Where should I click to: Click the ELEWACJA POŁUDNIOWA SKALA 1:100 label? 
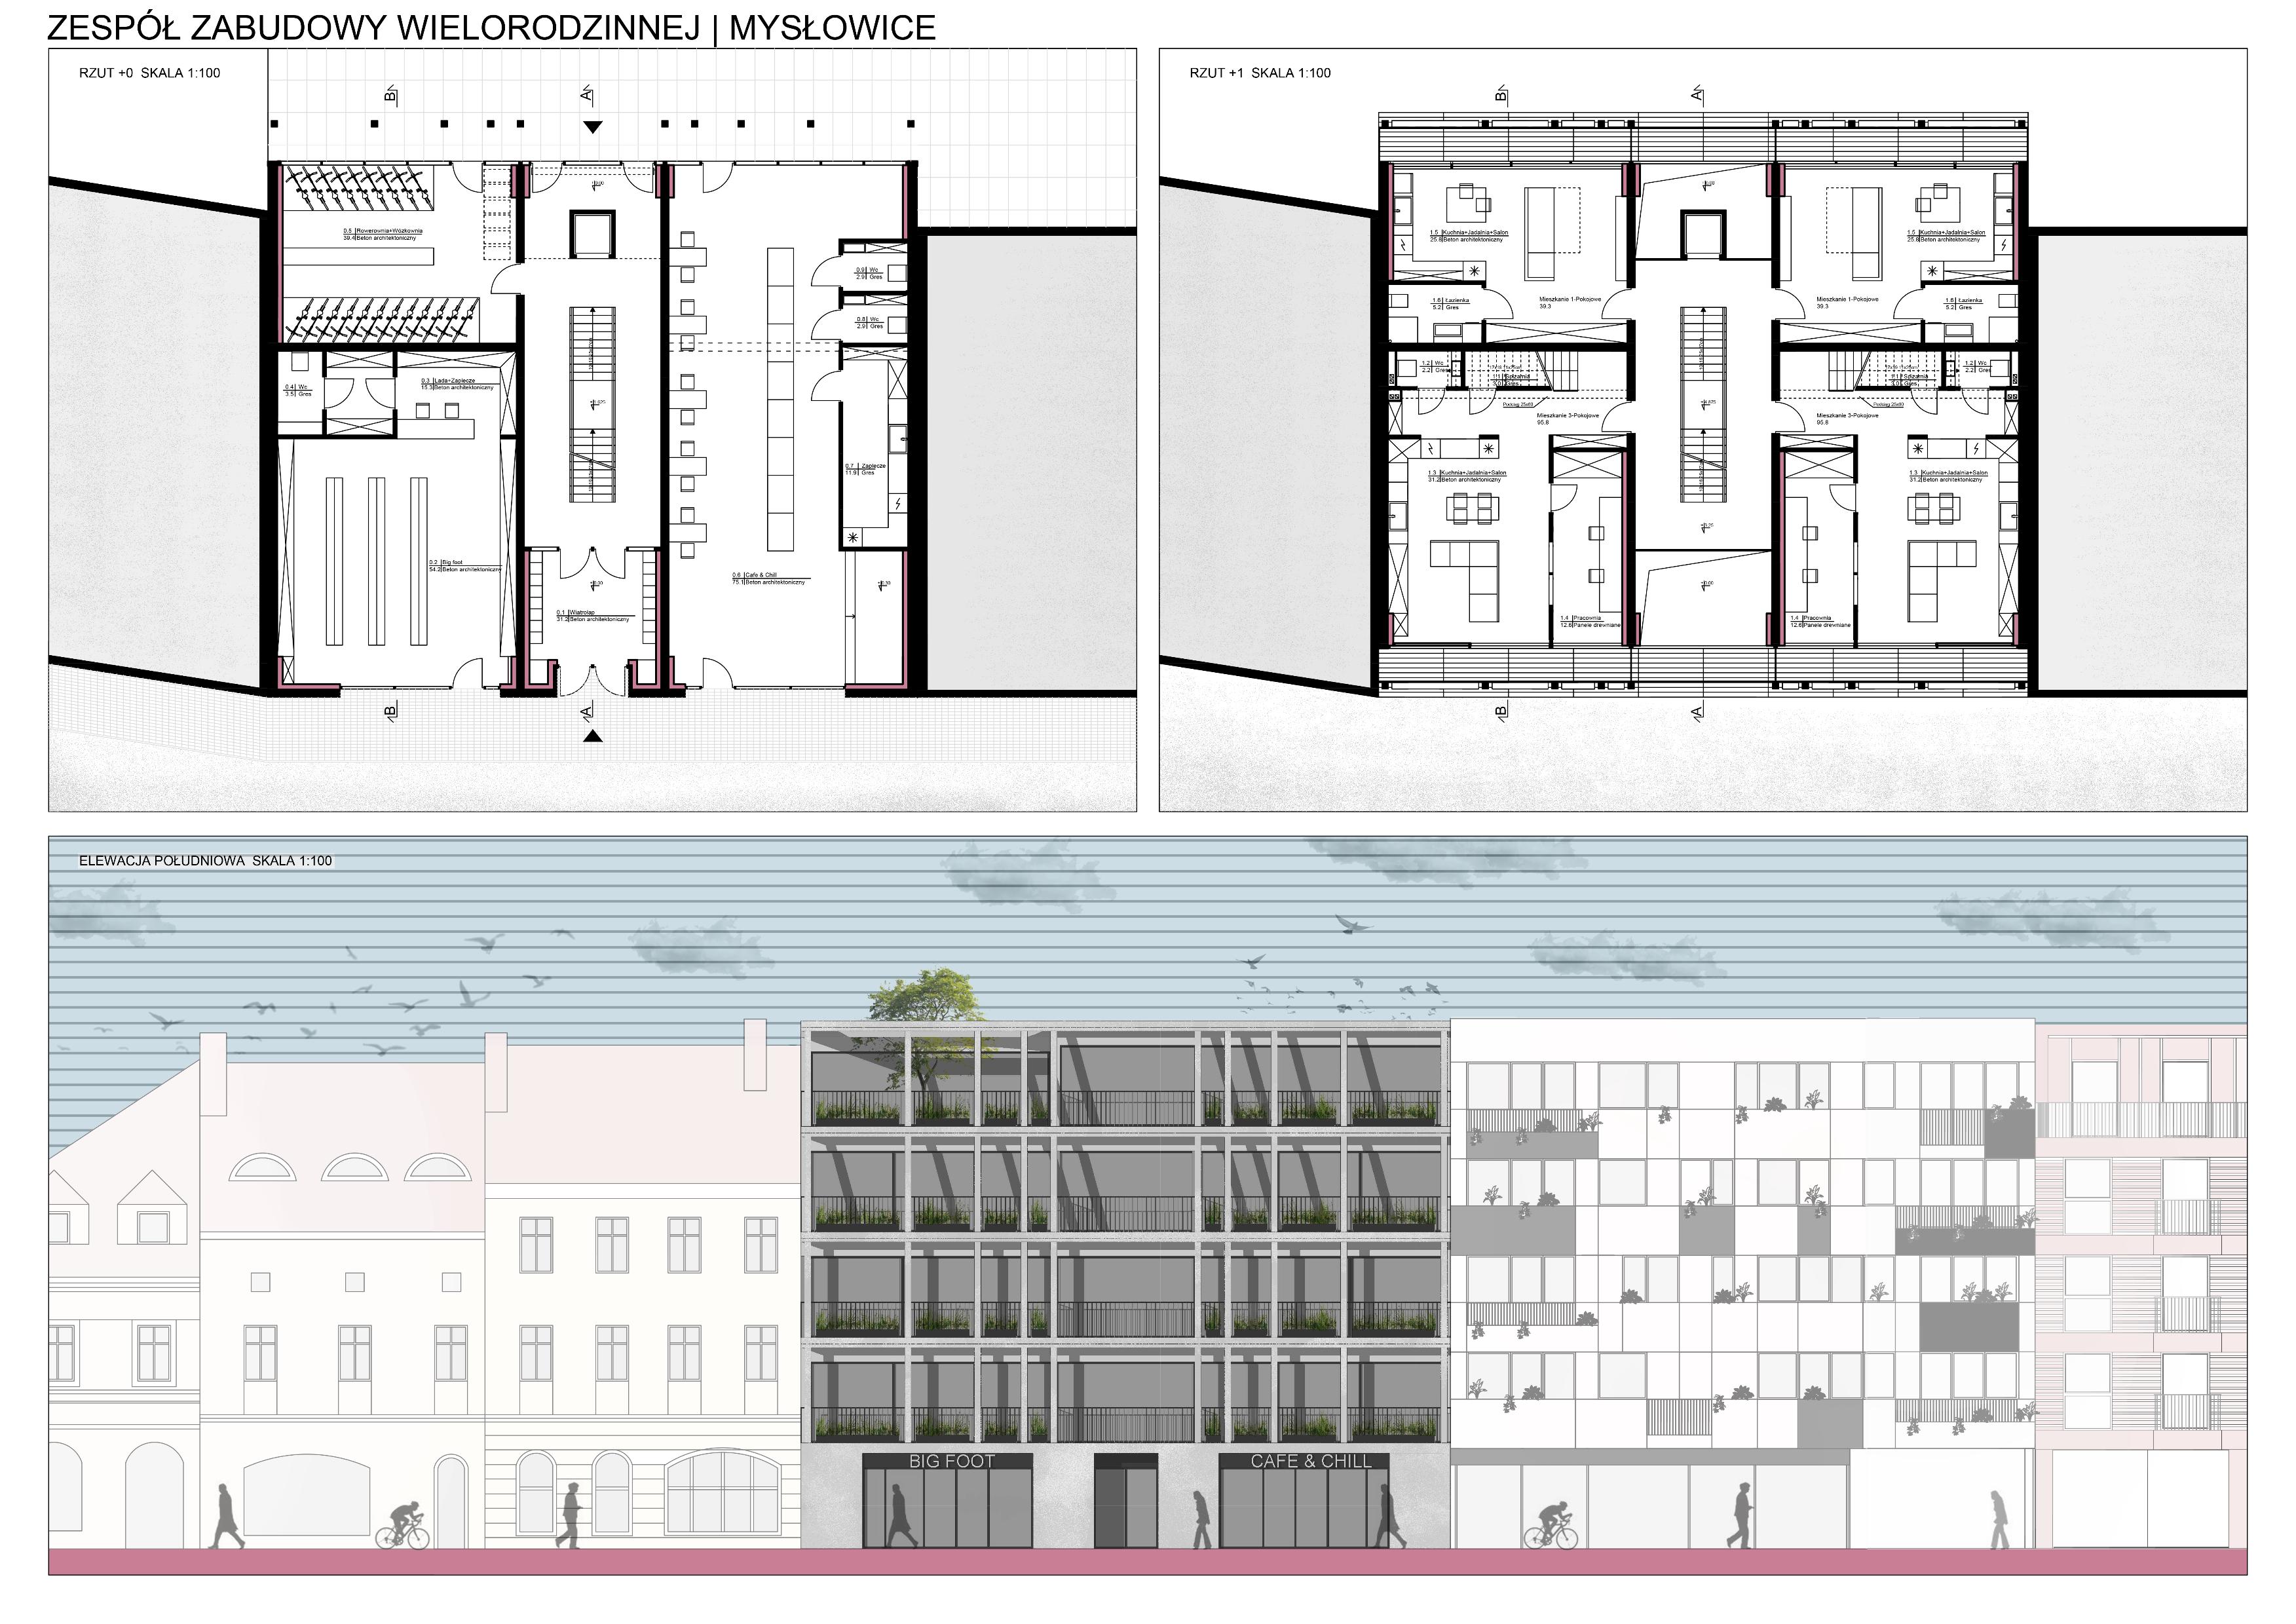tap(205, 860)
